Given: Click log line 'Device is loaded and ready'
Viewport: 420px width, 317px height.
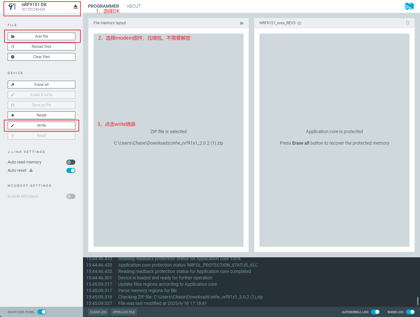Looking at the screenshot, I should 165,278.
